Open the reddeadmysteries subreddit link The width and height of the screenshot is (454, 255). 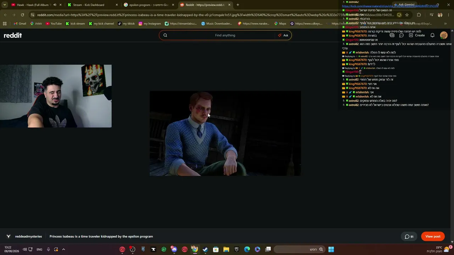[x=28, y=237]
